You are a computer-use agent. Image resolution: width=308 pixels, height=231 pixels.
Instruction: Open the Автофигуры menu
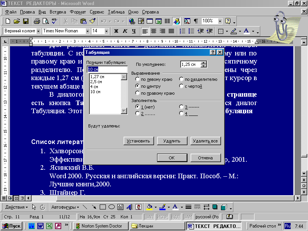(65, 207)
